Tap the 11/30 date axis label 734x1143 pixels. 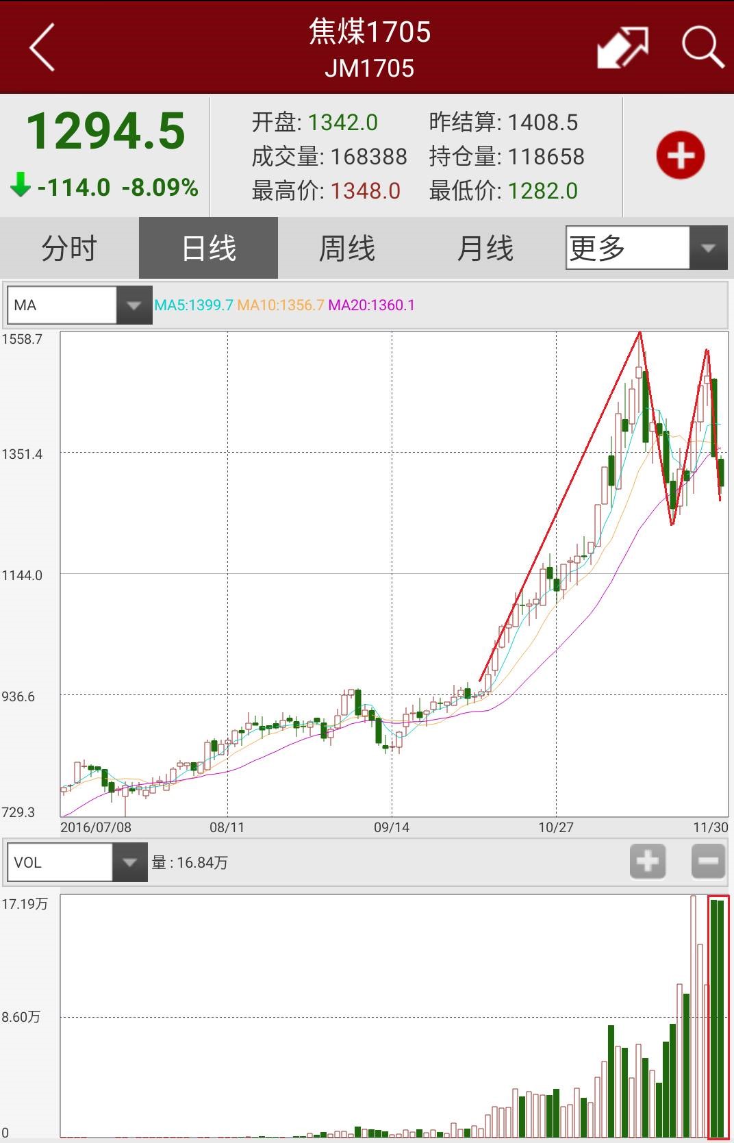(x=711, y=827)
